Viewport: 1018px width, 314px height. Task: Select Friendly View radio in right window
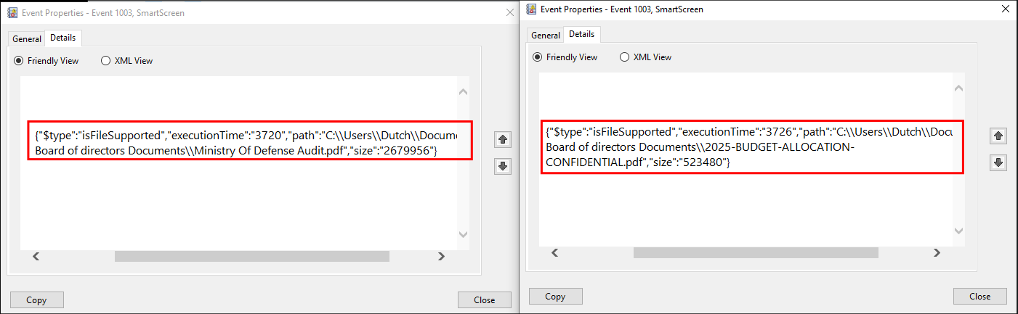(538, 57)
